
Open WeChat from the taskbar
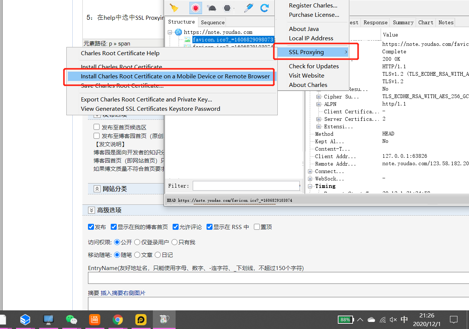click(x=72, y=320)
